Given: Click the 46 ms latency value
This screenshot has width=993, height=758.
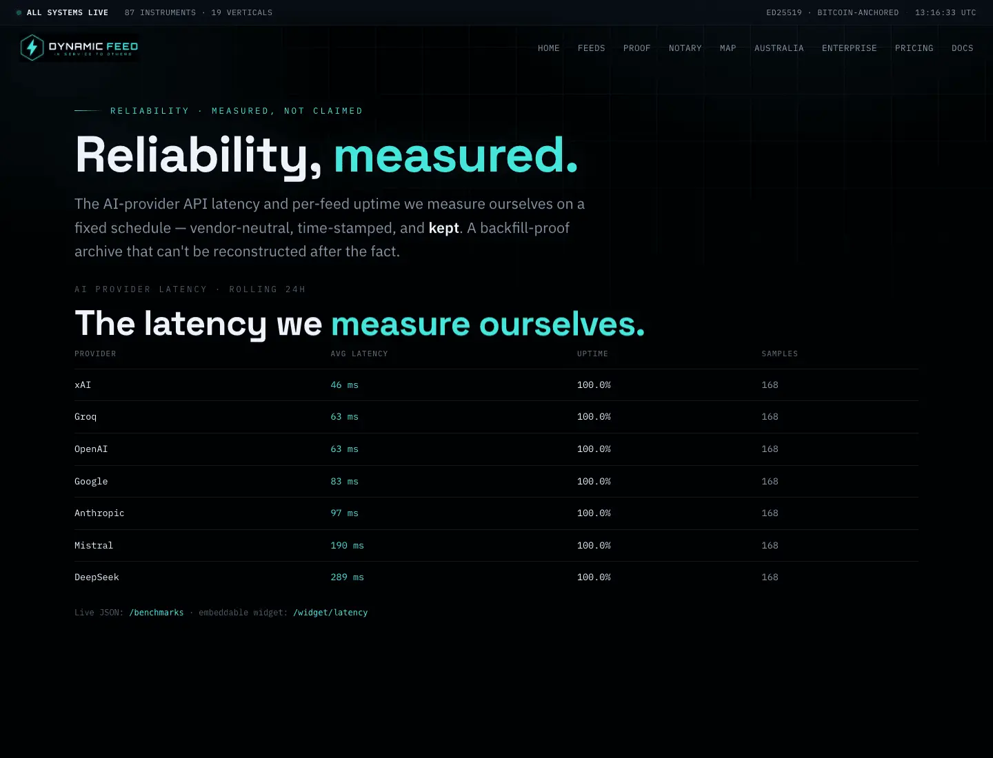Looking at the screenshot, I should (x=344, y=385).
